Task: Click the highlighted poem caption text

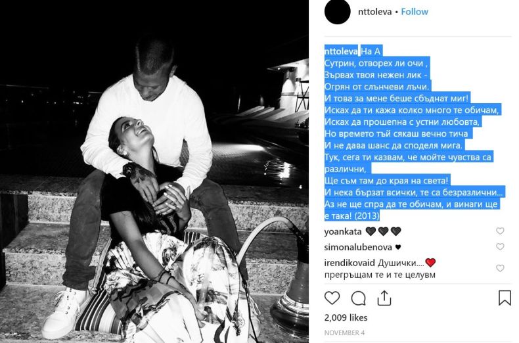Action: [x=413, y=133]
